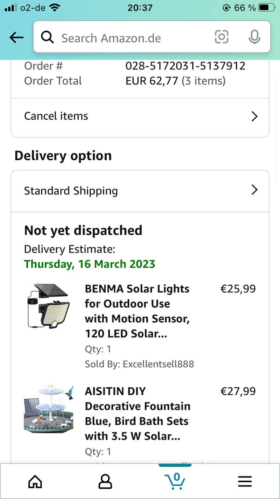The image size is (280, 499).
Task: Open the shopping cart
Action: 175,481
